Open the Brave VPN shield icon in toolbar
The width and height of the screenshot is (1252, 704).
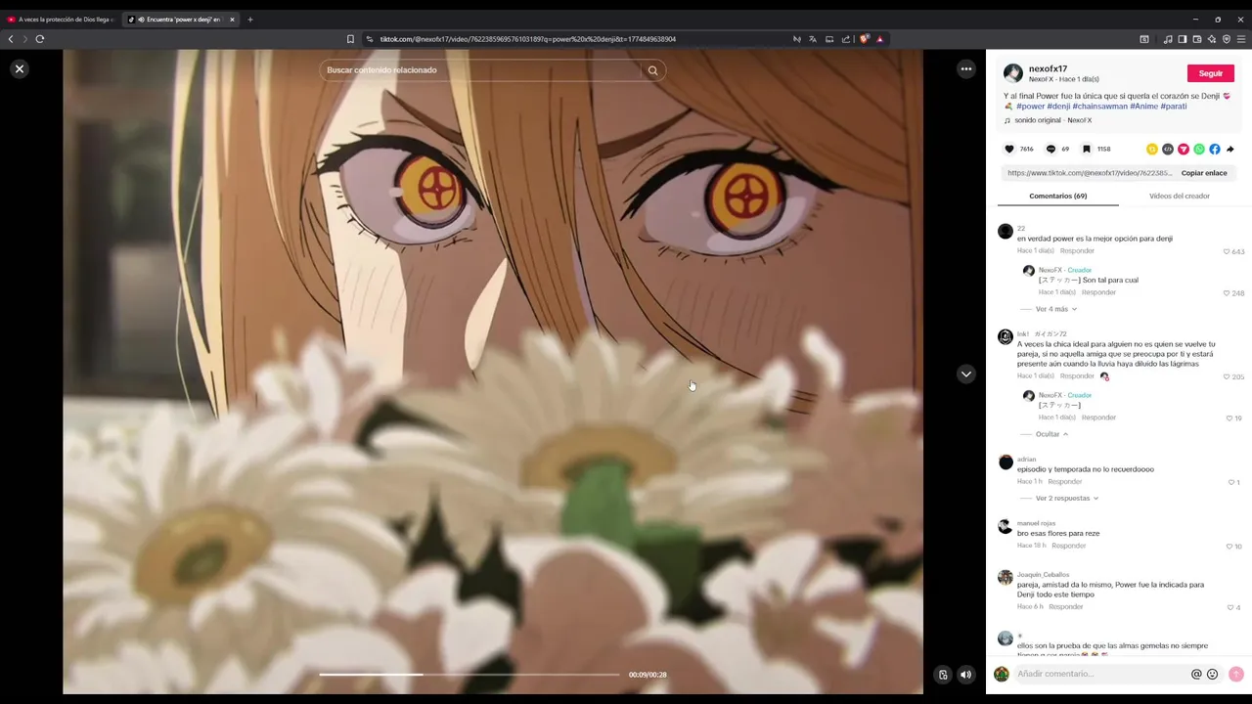pos(1227,39)
